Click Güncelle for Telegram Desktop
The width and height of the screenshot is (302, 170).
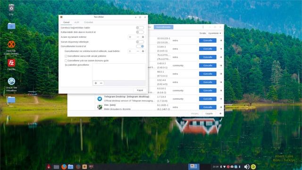208,99
